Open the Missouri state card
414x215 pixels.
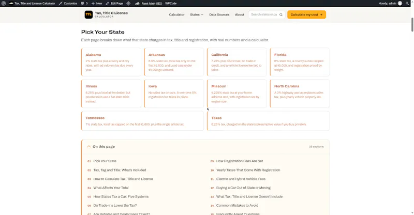click(237, 94)
